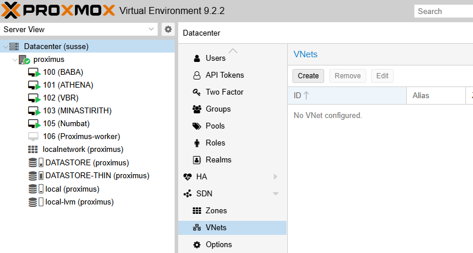
Task: Select VM 102 (VBR)
Action: coord(60,98)
